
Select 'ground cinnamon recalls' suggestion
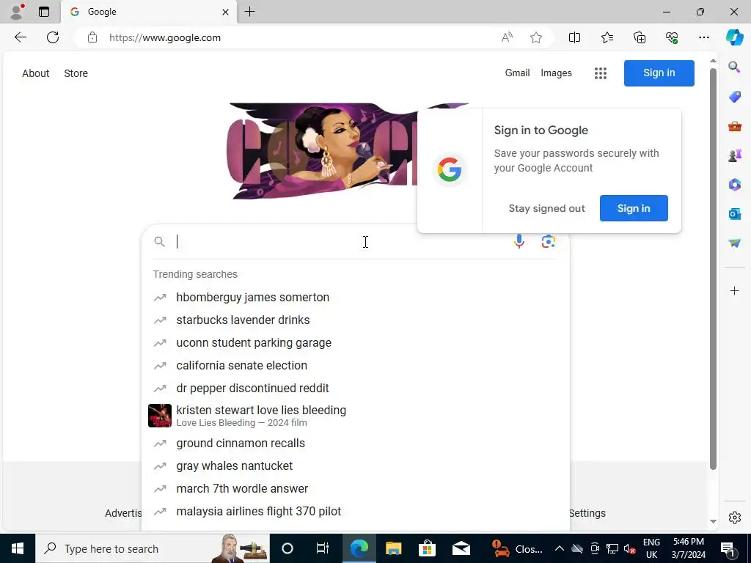coord(356,444)
